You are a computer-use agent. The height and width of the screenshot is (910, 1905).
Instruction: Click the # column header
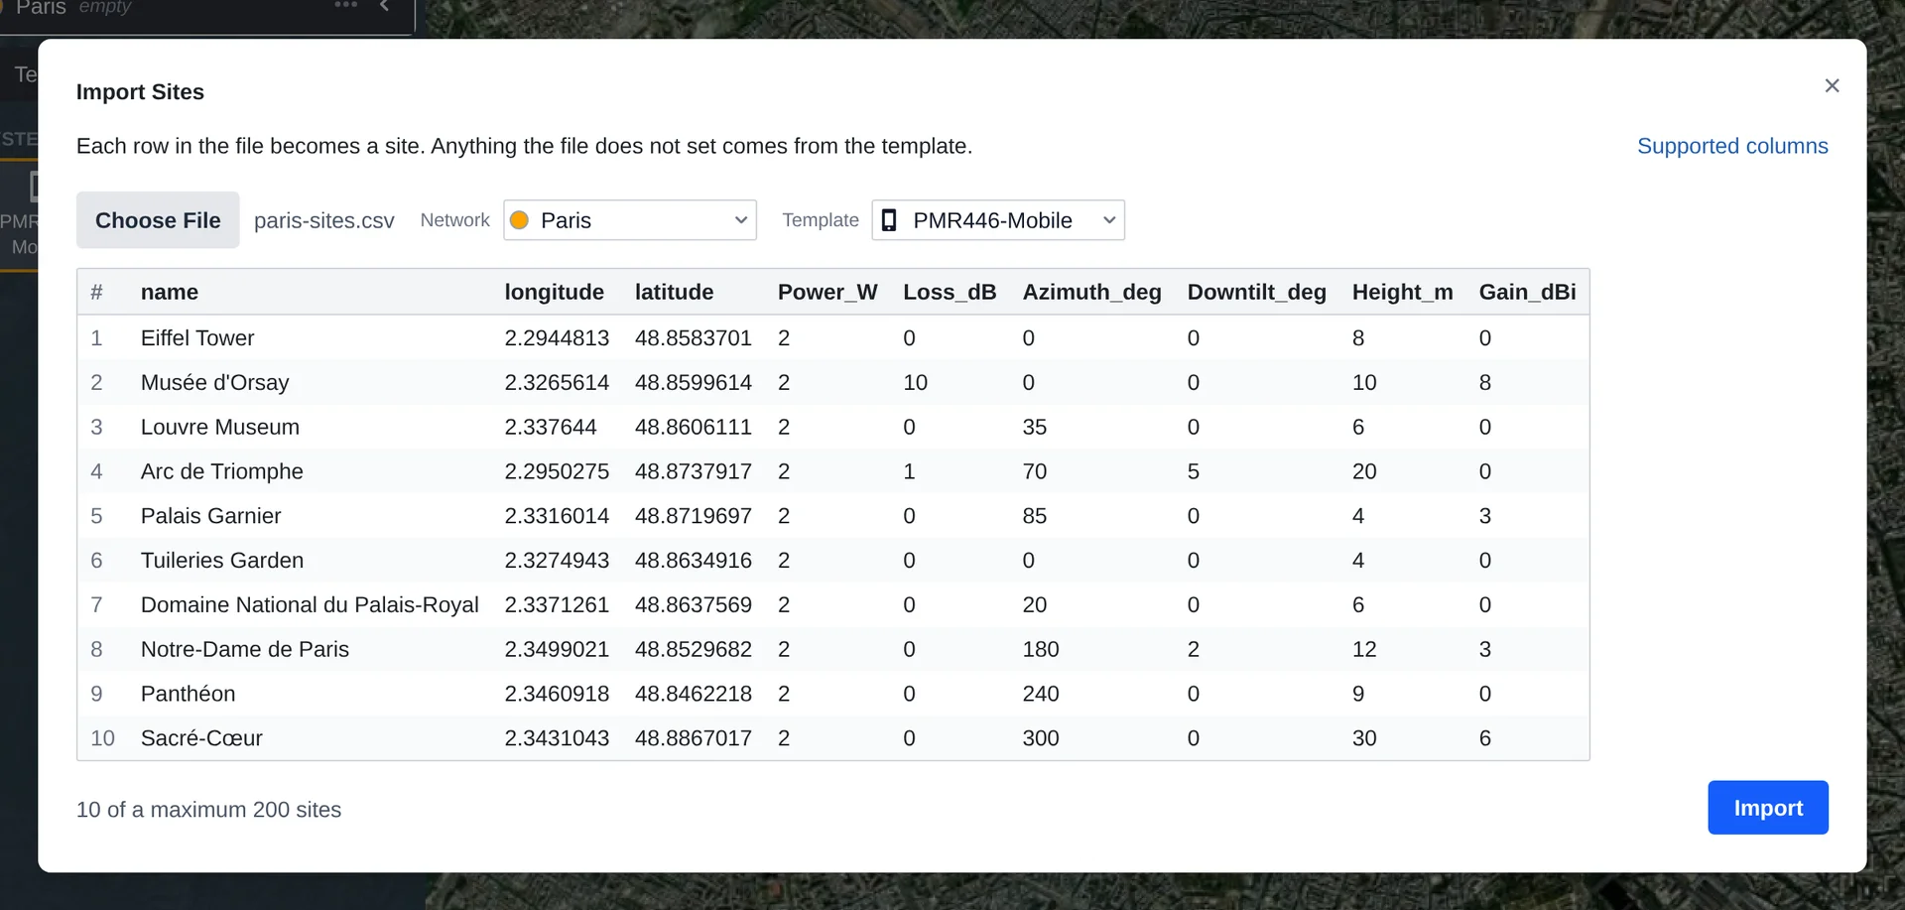(x=96, y=292)
